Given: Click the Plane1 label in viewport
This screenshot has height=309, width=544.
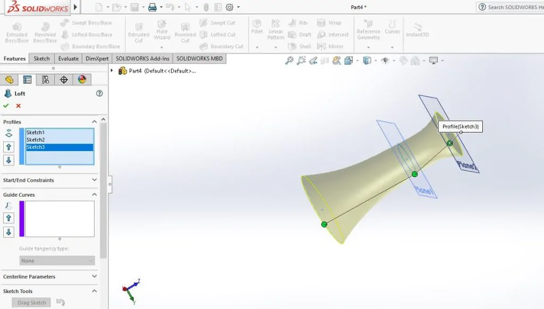Looking at the screenshot, I should coord(424,190).
